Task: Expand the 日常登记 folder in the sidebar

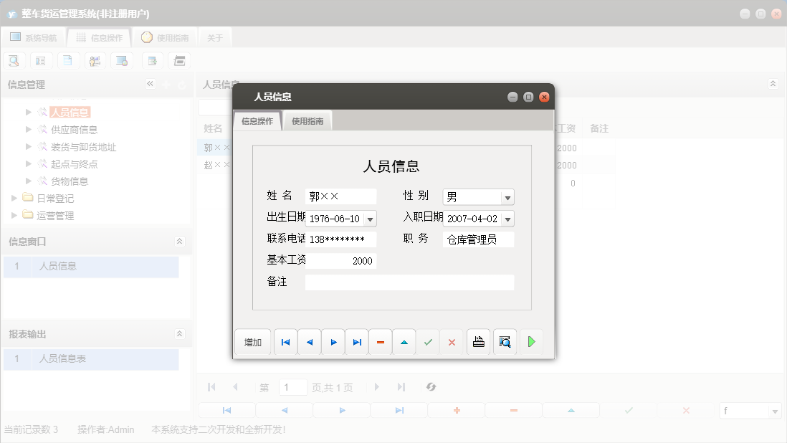Action: 13,198
